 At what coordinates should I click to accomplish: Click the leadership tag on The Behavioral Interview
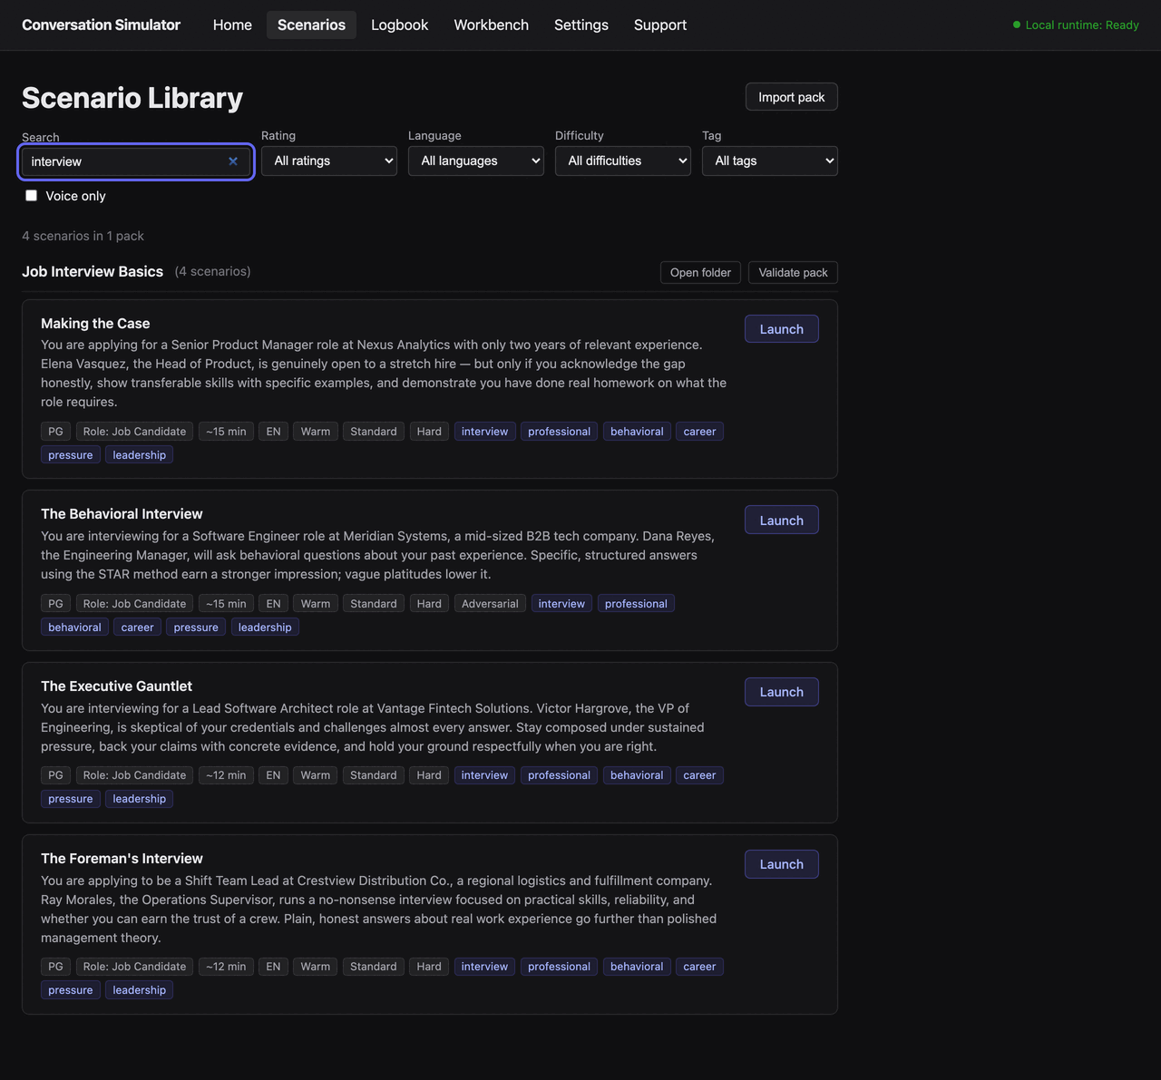[265, 628]
